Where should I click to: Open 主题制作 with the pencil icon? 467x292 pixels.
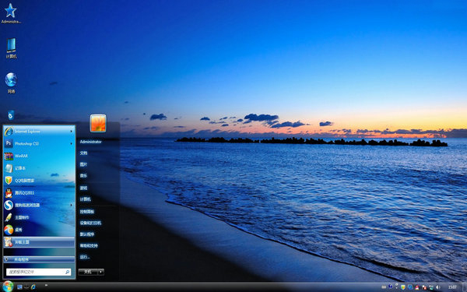[x=39, y=217]
